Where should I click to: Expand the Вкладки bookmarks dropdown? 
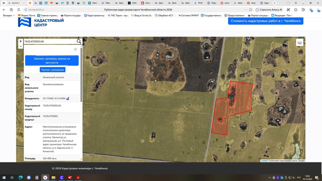pyautogui.click(x=9, y=16)
